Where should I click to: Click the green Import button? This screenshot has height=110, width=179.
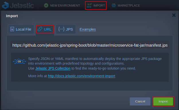(163, 101)
